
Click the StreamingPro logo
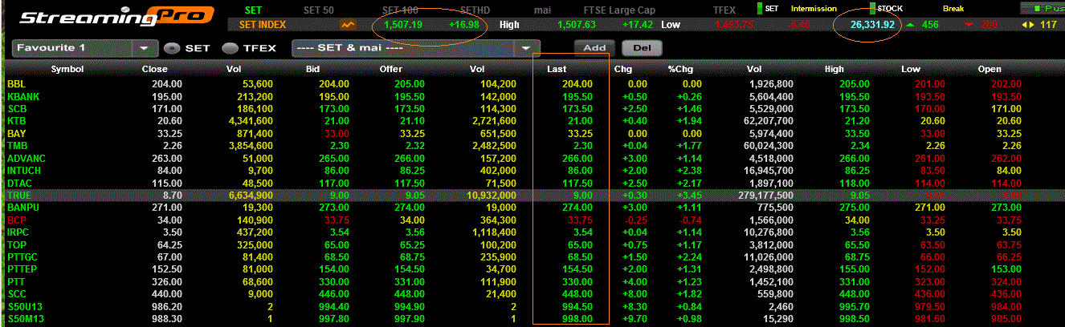click(x=116, y=16)
